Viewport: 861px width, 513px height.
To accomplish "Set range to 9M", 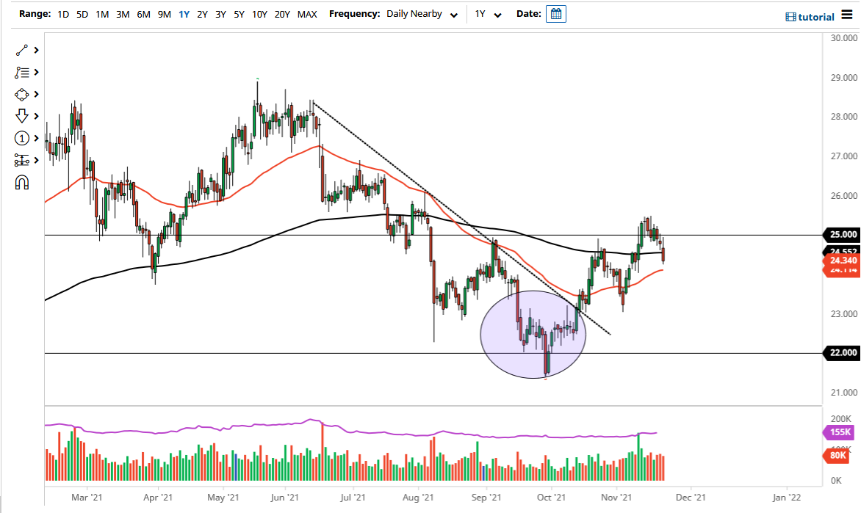I will pos(164,14).
